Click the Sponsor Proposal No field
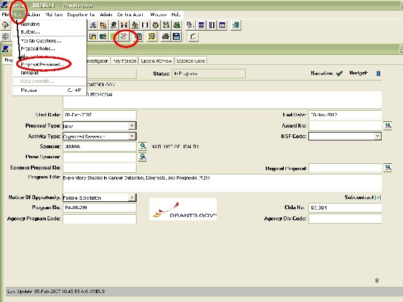This screenshot has width=403, height=302. (100, 168)
